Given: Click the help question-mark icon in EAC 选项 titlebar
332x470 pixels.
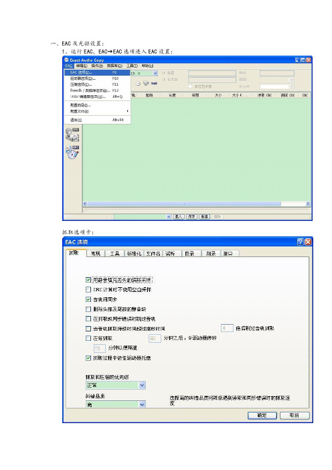Looking at the screenshot, I should (x=301, y=242).
